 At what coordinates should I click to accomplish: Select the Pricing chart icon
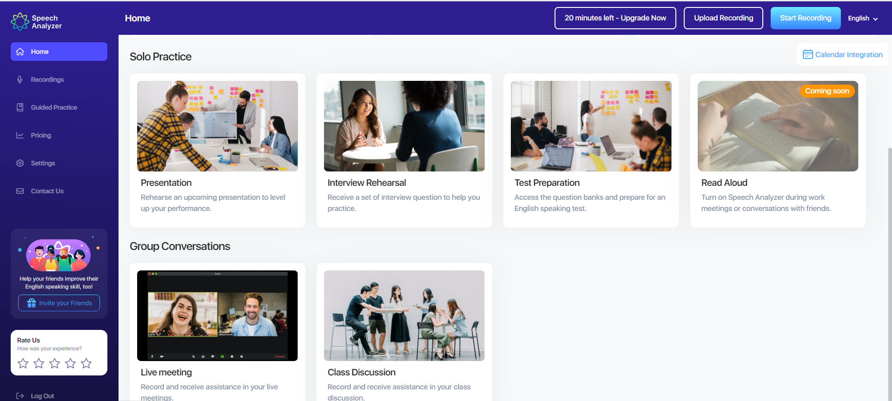pyautogui.click(x=20, y=135)
